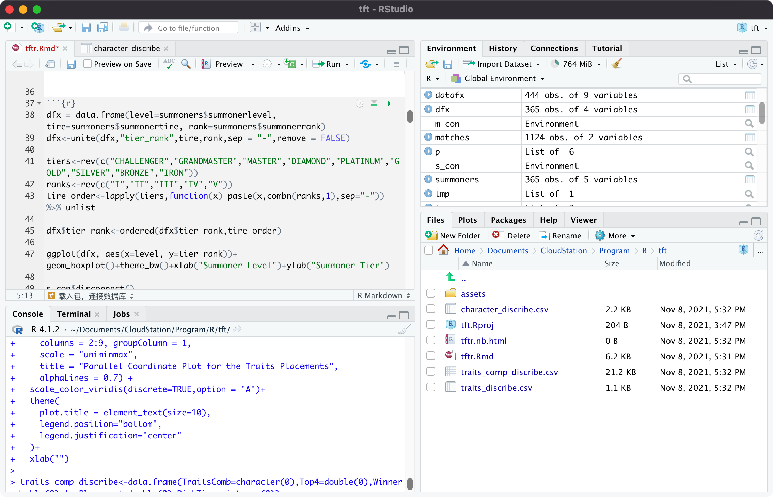Click the New Folder button
773x497 pixels.
click(453, 236)
